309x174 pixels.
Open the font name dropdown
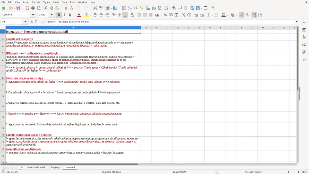click(33, 15)
